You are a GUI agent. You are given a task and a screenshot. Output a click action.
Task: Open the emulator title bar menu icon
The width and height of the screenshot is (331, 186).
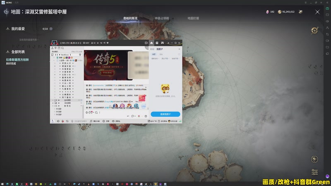pos(305,2)
